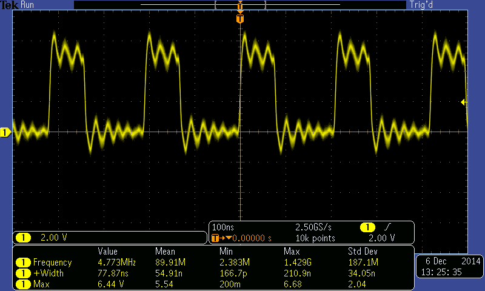Click the channel badge beside Max measurement
This screenshot has width=485, height=291.
(x=23, y=284)
